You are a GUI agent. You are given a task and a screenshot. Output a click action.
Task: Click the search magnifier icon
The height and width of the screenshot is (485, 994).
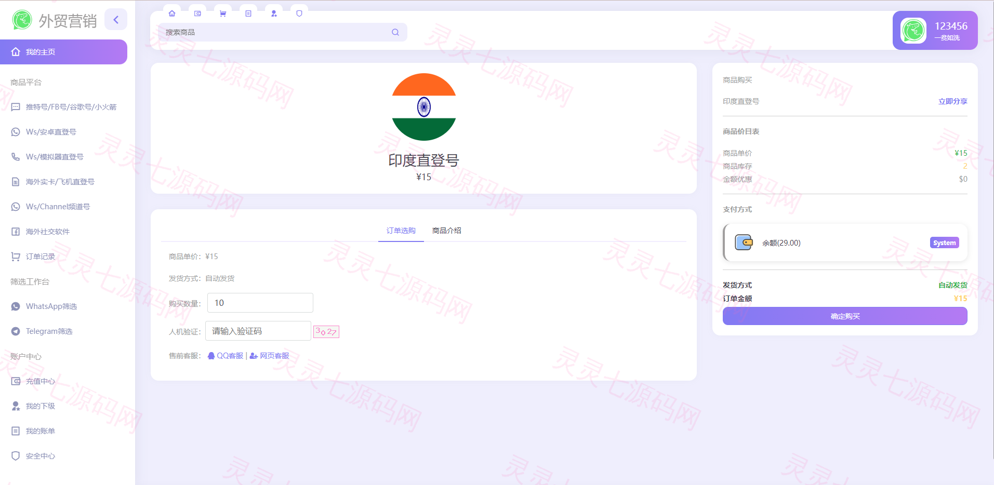(395, 32)
